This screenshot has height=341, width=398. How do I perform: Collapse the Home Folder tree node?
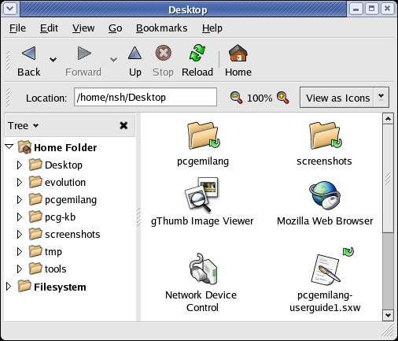9,146
